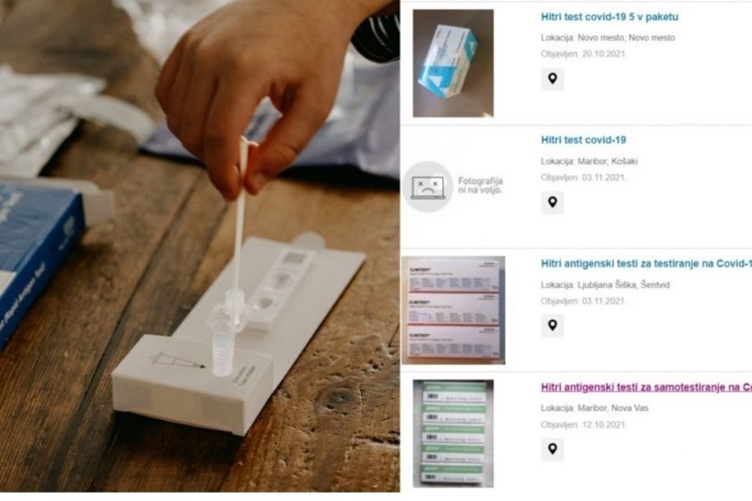Click the published date 12.10.2021
Image resolution: width=752 pixels, height=501 pixels.
pyautogui.click(x=604, y=424)
